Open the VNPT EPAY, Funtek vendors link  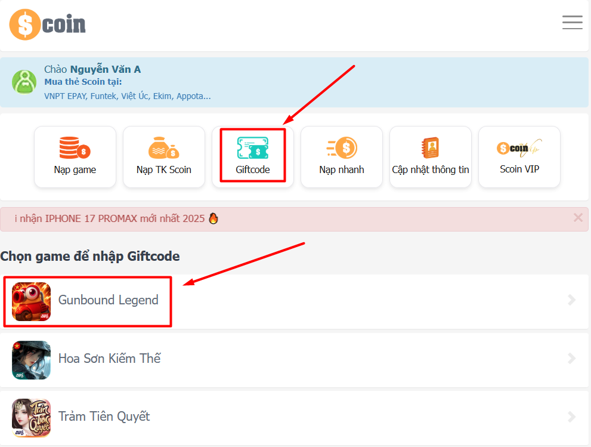point(128,96)
